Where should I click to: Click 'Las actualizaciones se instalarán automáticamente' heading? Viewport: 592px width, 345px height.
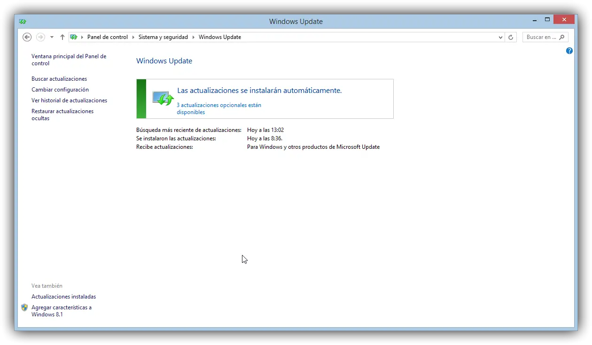[259, 91]
